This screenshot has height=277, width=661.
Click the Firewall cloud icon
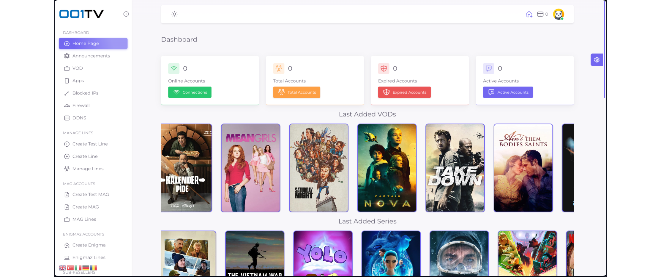tap(67, 106)
